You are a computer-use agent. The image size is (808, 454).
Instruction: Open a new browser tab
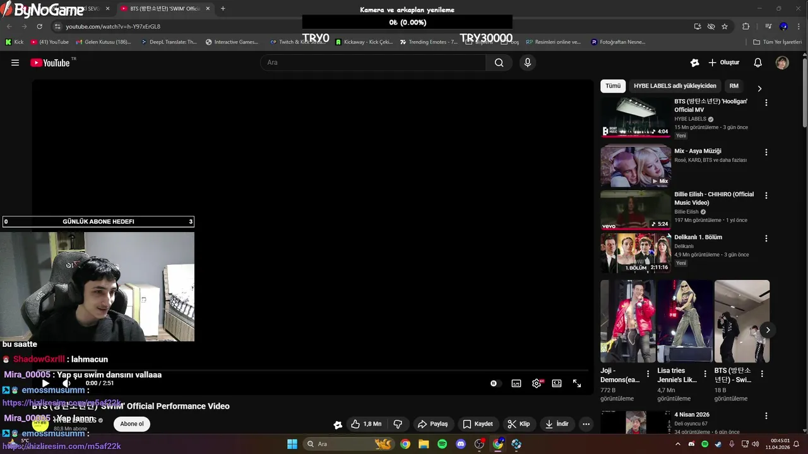click(x=223, y=9)
